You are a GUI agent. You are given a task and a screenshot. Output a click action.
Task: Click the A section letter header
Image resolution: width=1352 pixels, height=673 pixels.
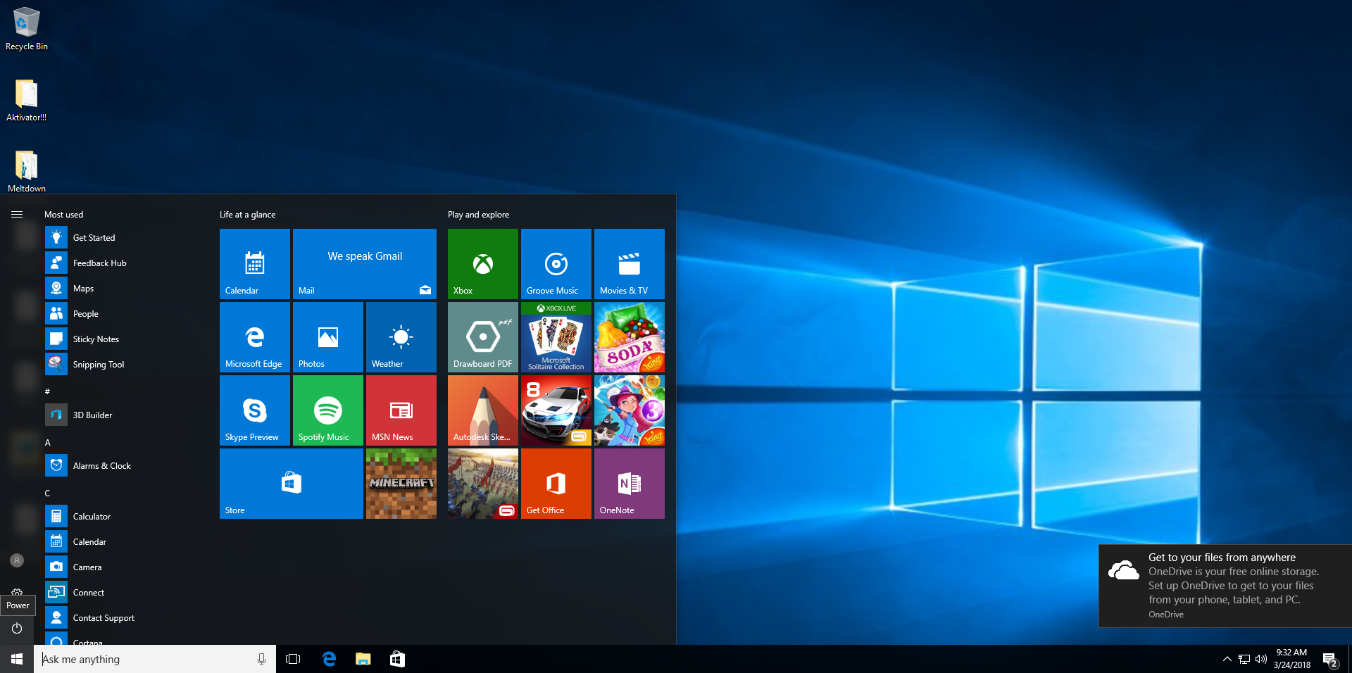[x=48, y=443]
